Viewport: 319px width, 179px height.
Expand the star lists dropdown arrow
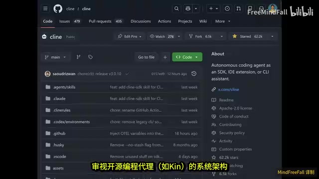[272, 36]
